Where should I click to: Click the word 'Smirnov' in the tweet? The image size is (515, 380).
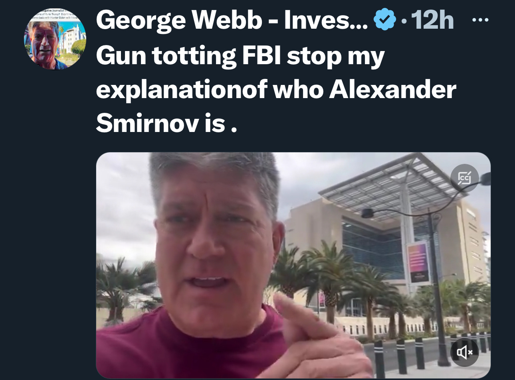(x=147, y=122)
